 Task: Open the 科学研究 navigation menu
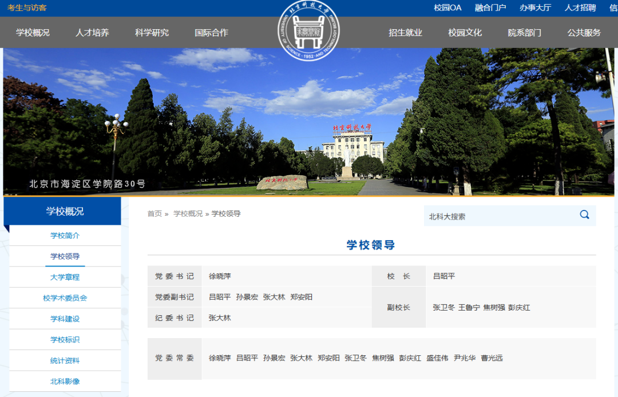coord(152,33)
